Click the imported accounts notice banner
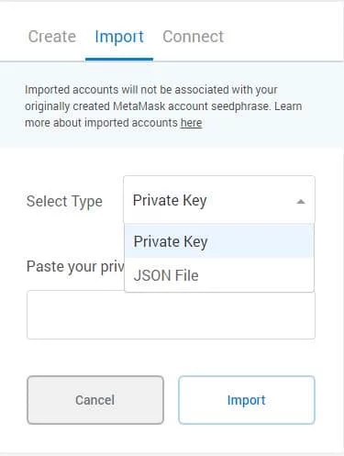The height and width of the screenshot is (456, 344). [172, 106]
